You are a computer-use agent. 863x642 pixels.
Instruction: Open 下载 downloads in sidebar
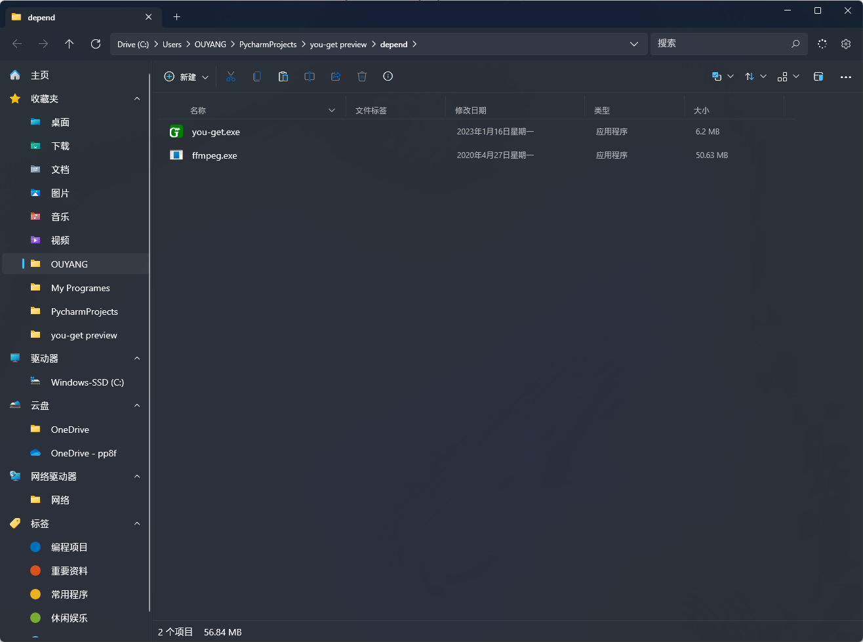point(76,146)
